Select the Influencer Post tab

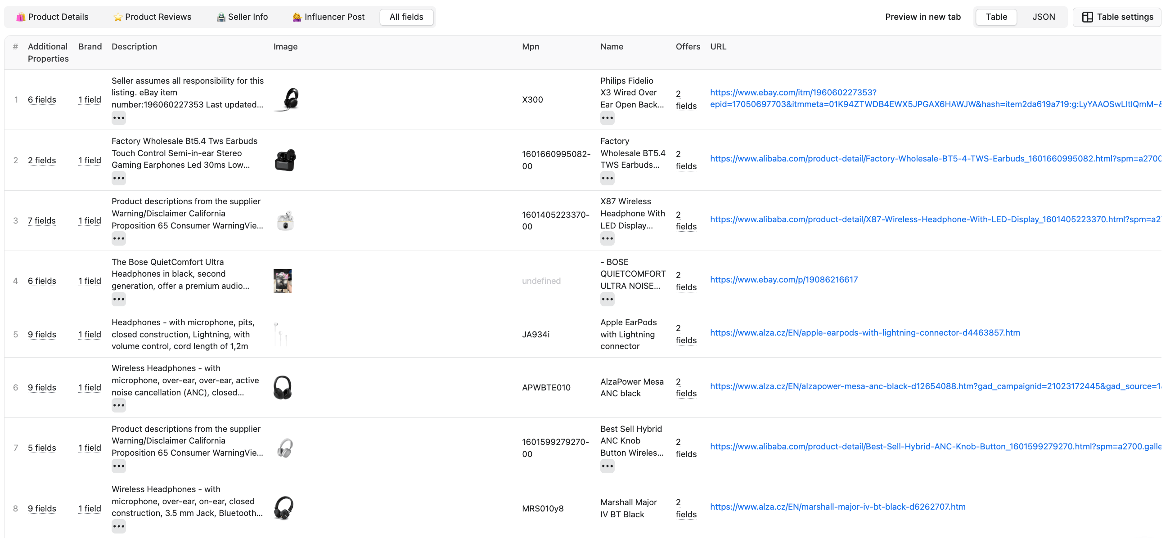pyautogui.click(x=328, y=17)
